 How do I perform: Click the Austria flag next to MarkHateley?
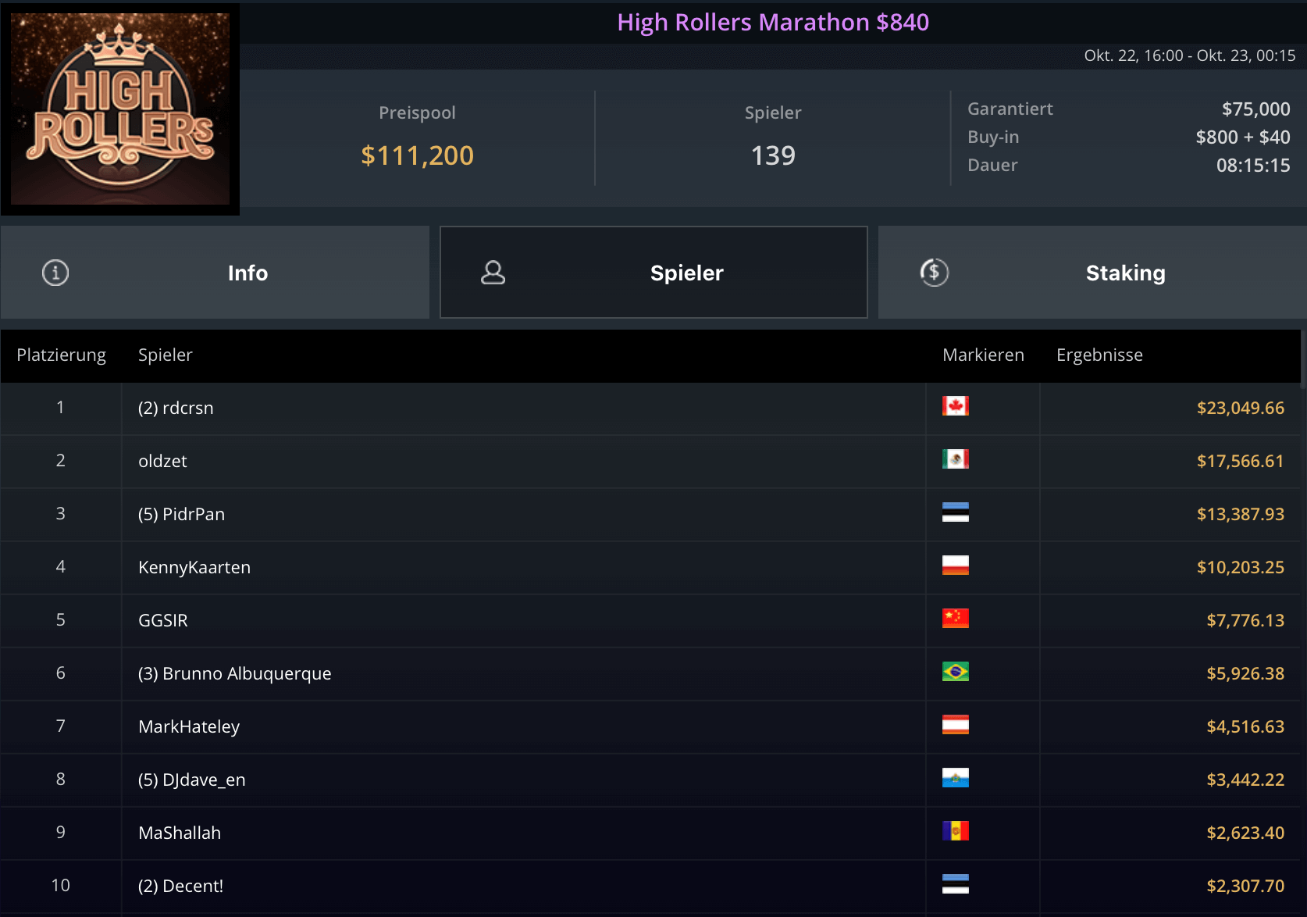pyautogui.click(x=955, y=725)
